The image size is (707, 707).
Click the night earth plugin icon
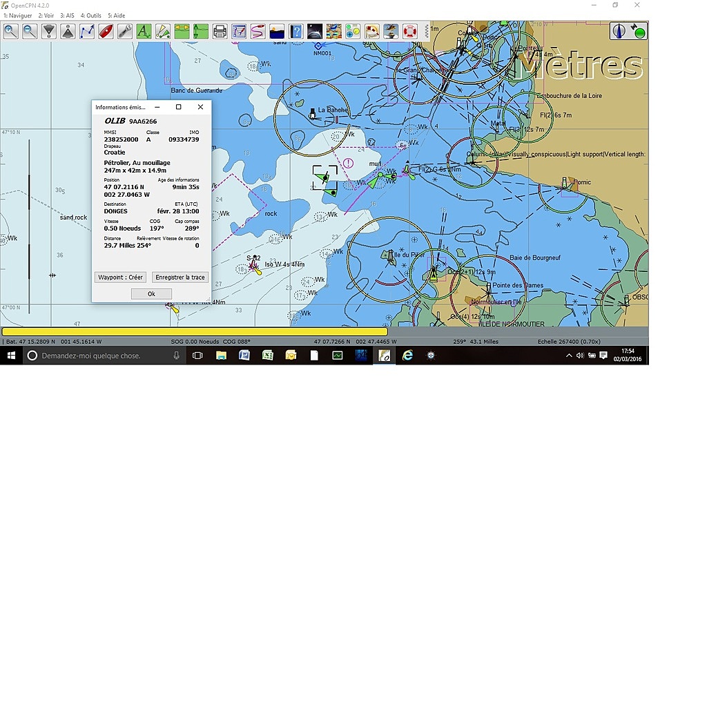coord(315,31)
